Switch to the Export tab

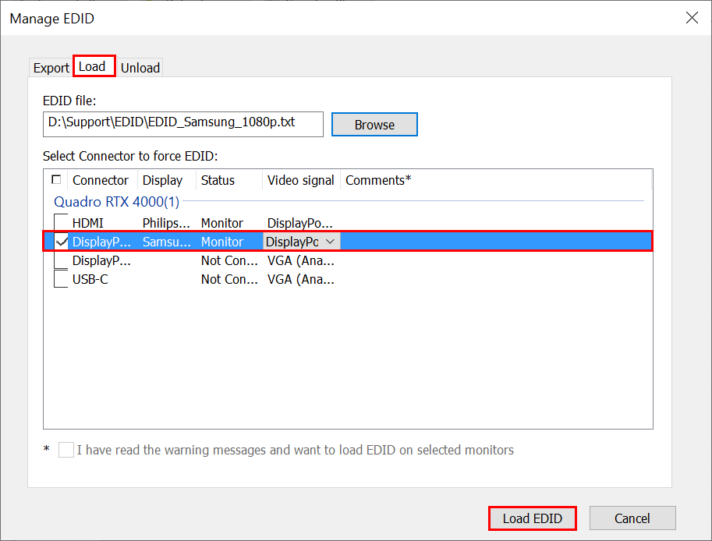click(x=51, y=68)
